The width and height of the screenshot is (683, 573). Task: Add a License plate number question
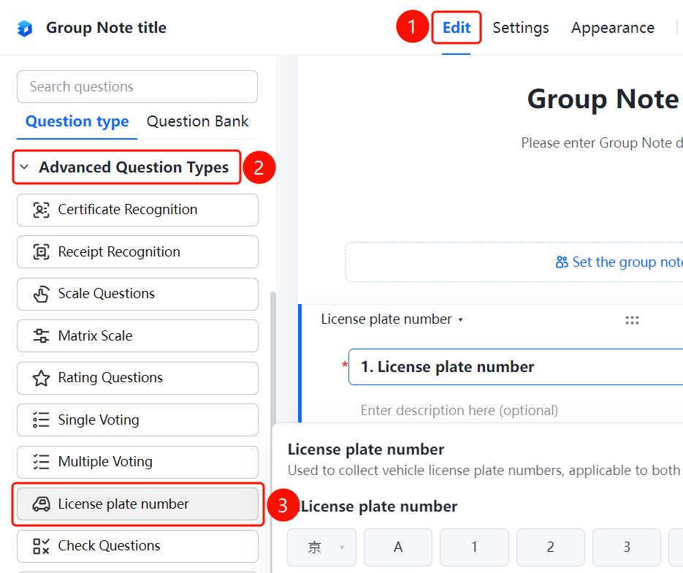[x=137, y=504]
